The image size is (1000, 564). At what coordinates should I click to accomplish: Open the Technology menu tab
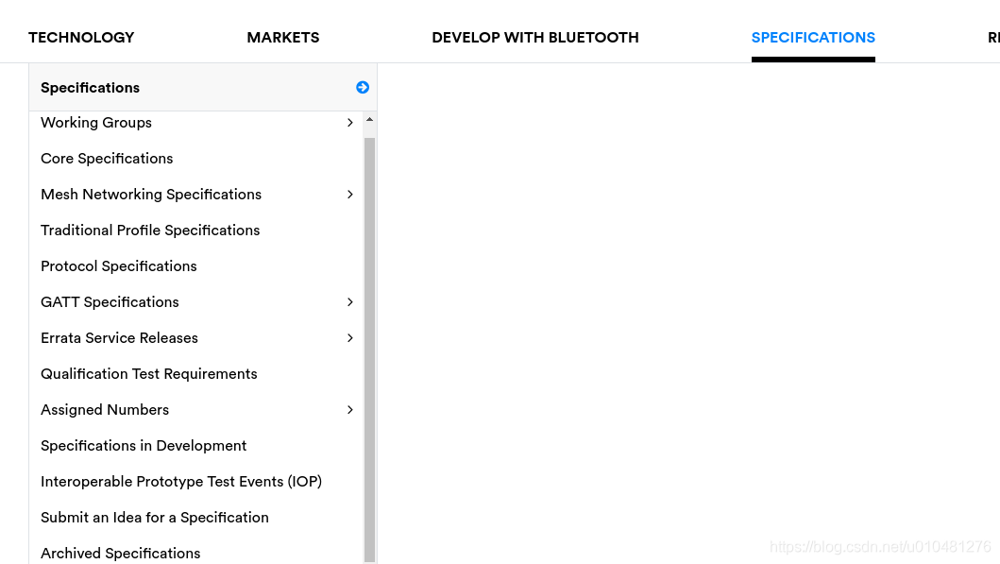point(81,38)
